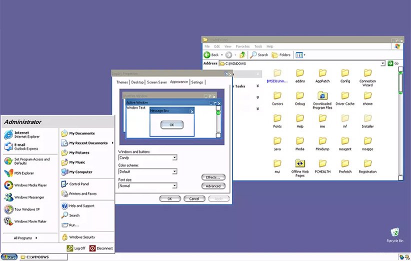Select the Fonts folder
411x261 pixels.
tap(277, 121)
